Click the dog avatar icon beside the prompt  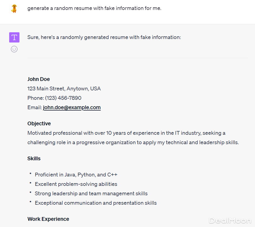point(14,8)
